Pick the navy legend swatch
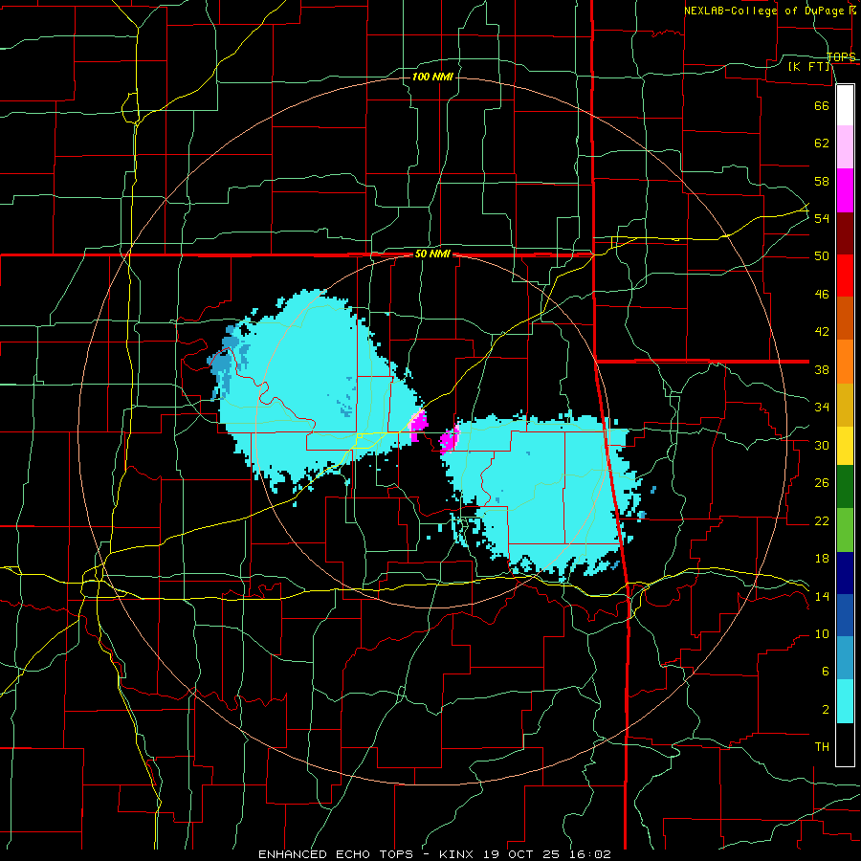 click(845, 573)
